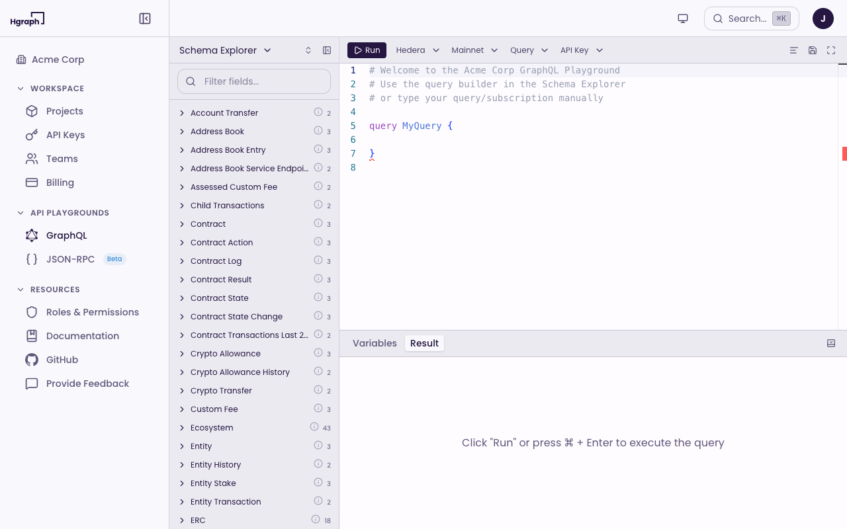Run the GraphQL query
Screen dimensions: 847x529
[367, 50]
